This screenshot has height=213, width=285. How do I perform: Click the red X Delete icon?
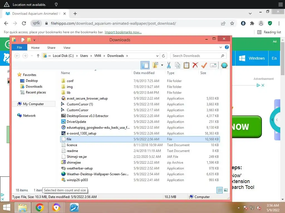click(195, 65)
